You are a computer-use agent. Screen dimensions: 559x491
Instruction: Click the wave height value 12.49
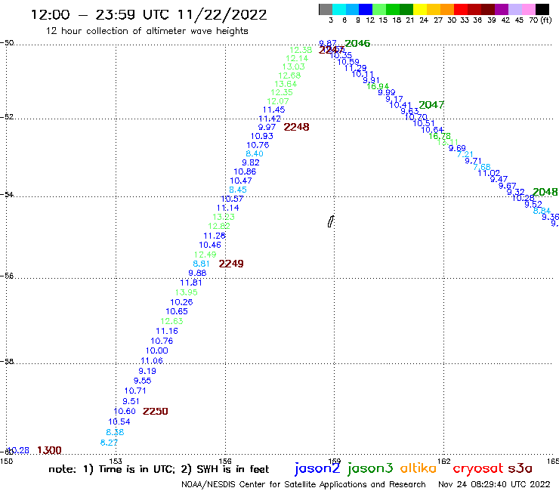click(x=205, y=255)
